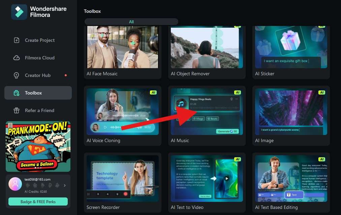Open Create Project in the sidebar
The height and width of the screenshot is (215, 341).
pyautogui.click(x=38, y=40)
